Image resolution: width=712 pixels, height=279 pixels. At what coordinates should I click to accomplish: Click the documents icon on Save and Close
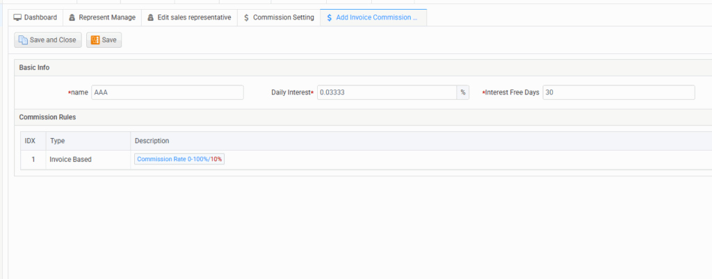pos(23,40)
